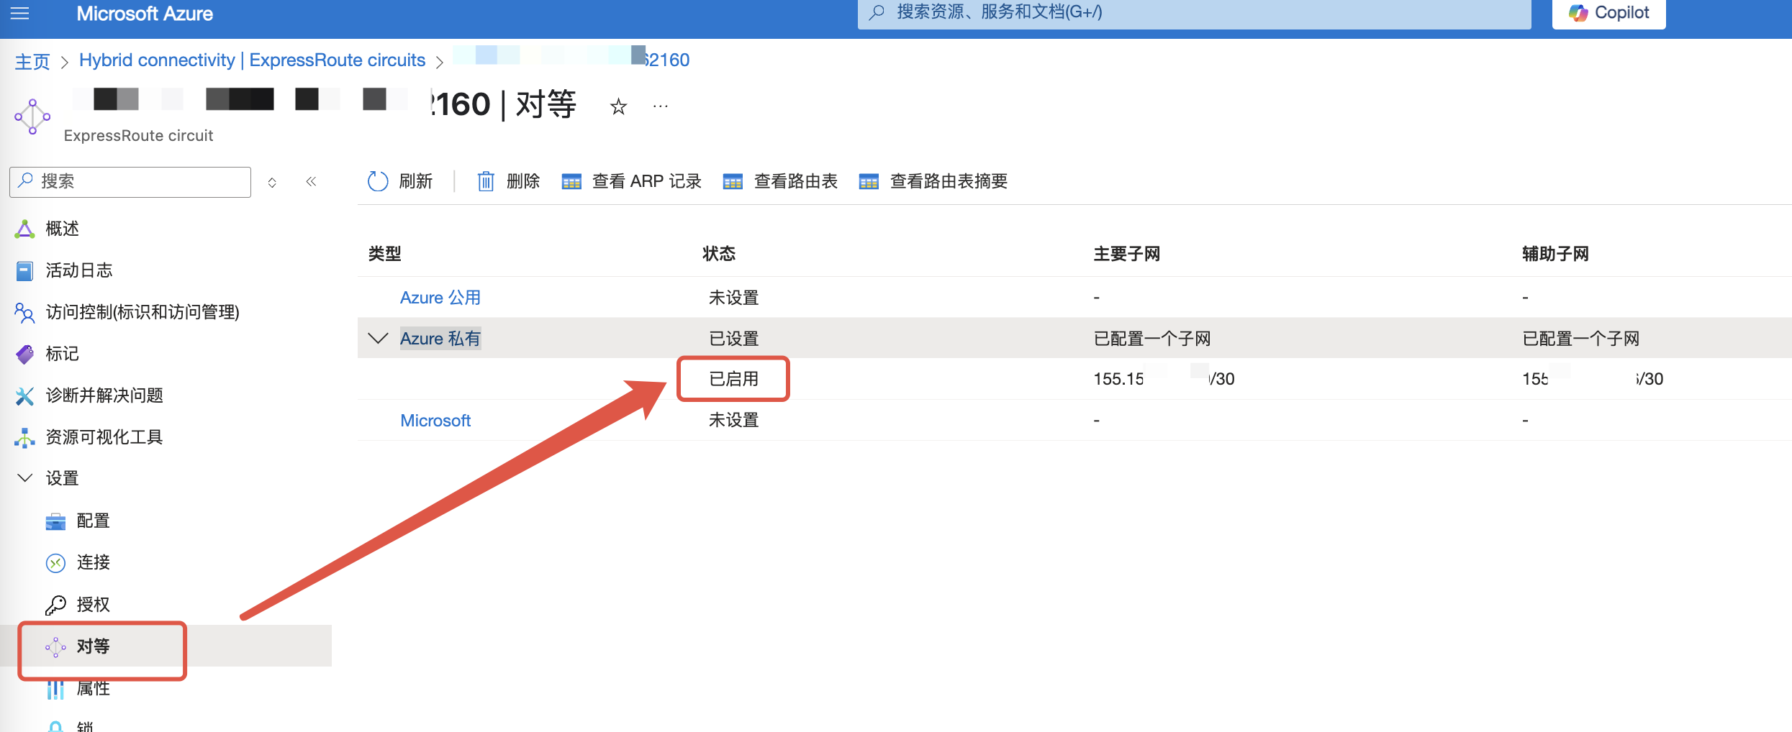Focus the sidebar 搜索 field
Screen dimensions: 1792x732
click(130, 181)
